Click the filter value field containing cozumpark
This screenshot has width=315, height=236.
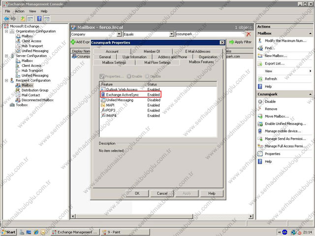(x=210, y=34)
